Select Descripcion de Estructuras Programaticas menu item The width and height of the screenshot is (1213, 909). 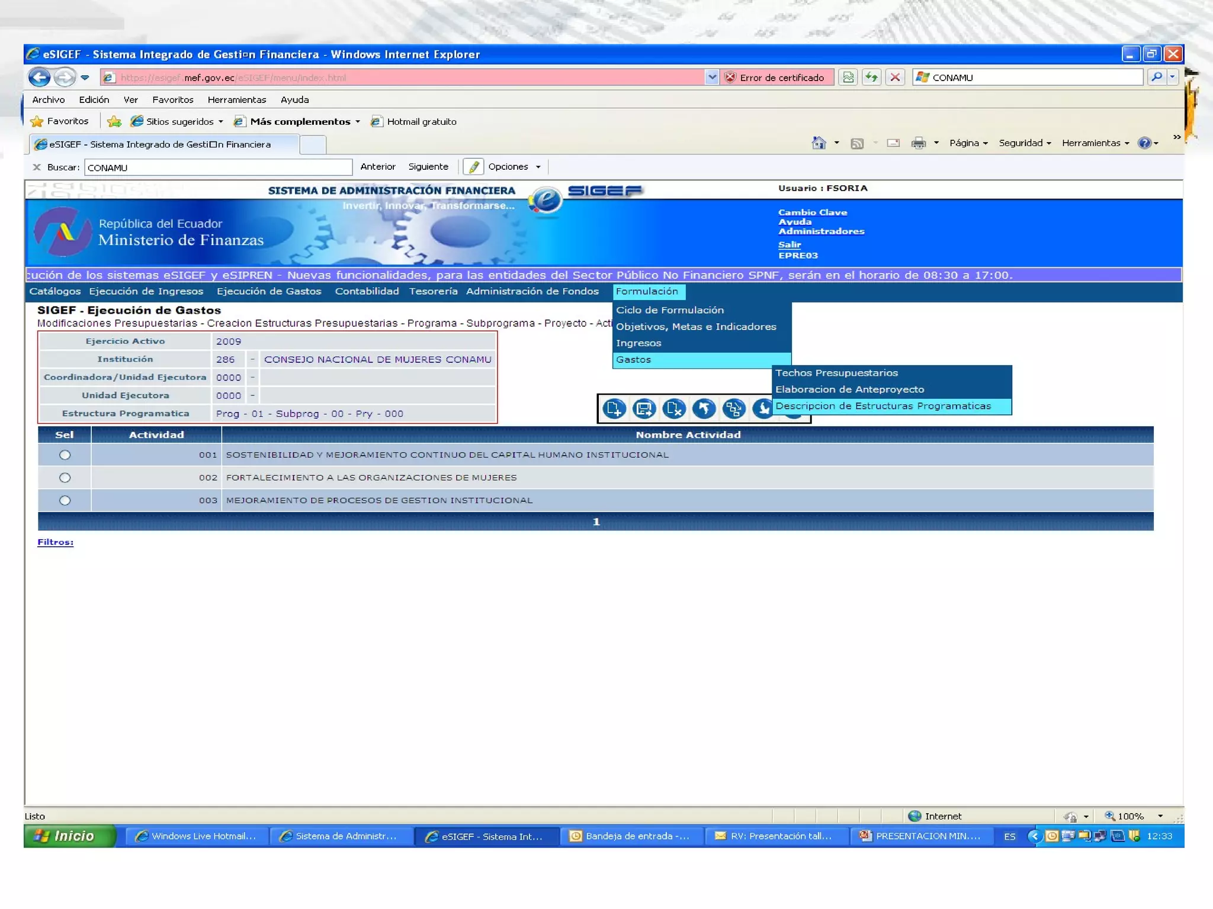pyautogui.click(x=883, y=406)
